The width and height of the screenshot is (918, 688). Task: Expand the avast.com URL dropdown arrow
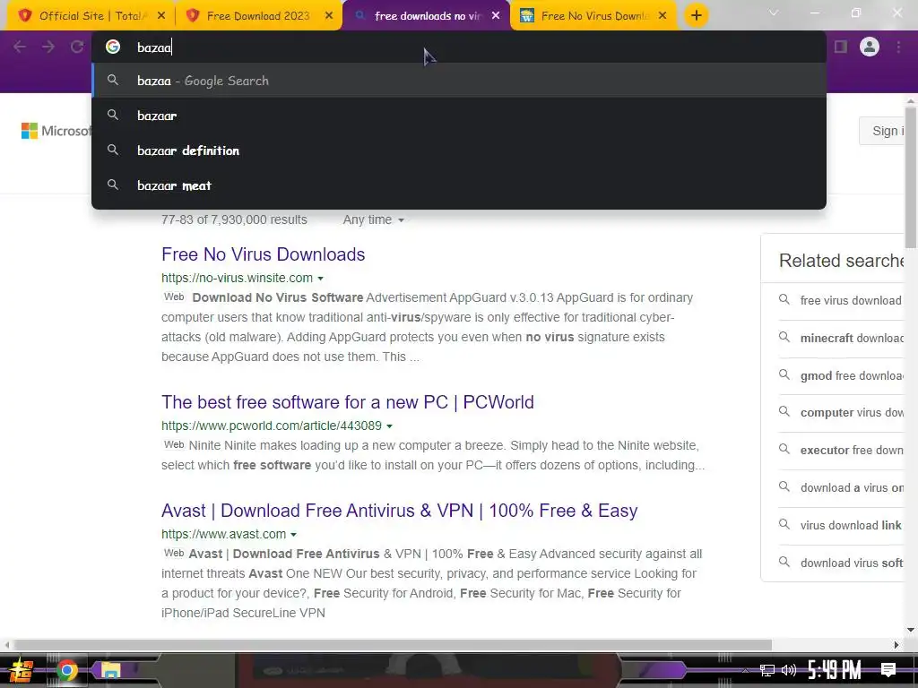[x=293, y=535]
